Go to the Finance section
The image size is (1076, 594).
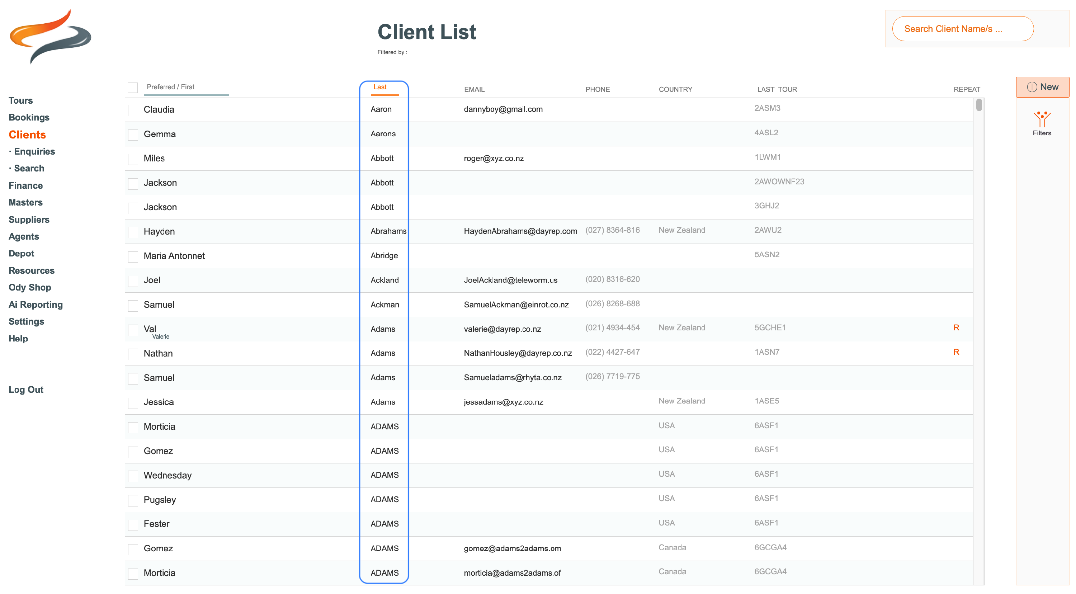[x=25, y=185]
